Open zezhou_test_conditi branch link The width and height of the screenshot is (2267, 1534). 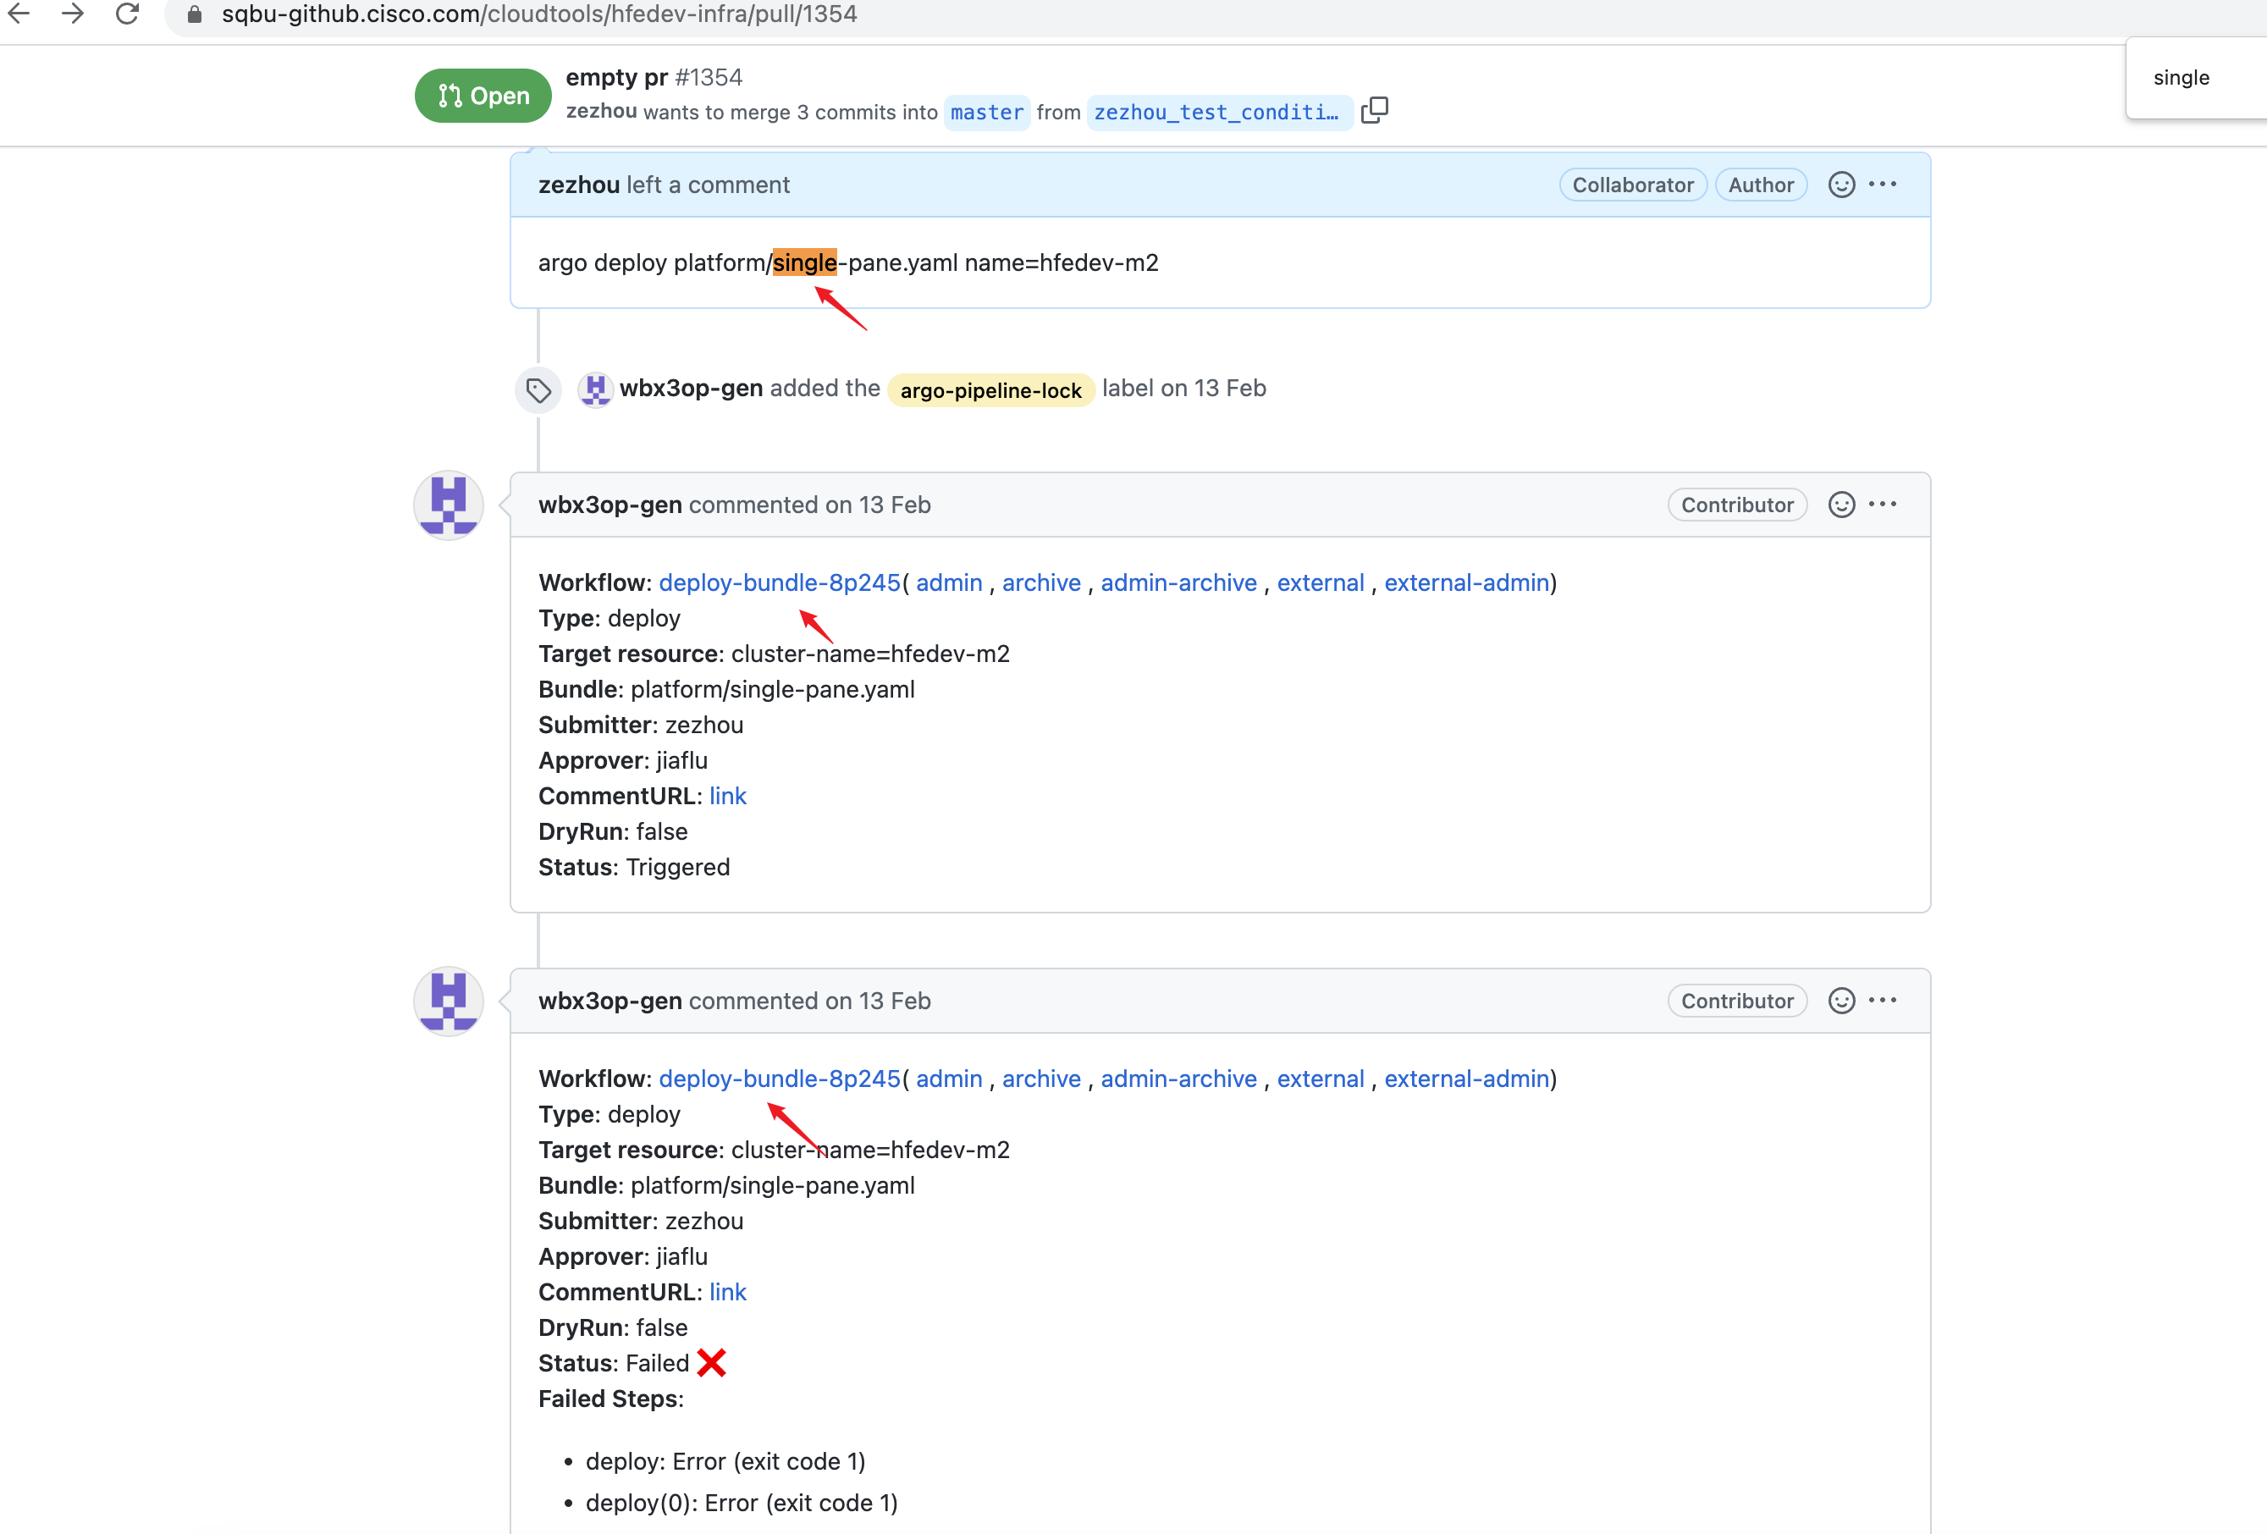(1216, 113)
